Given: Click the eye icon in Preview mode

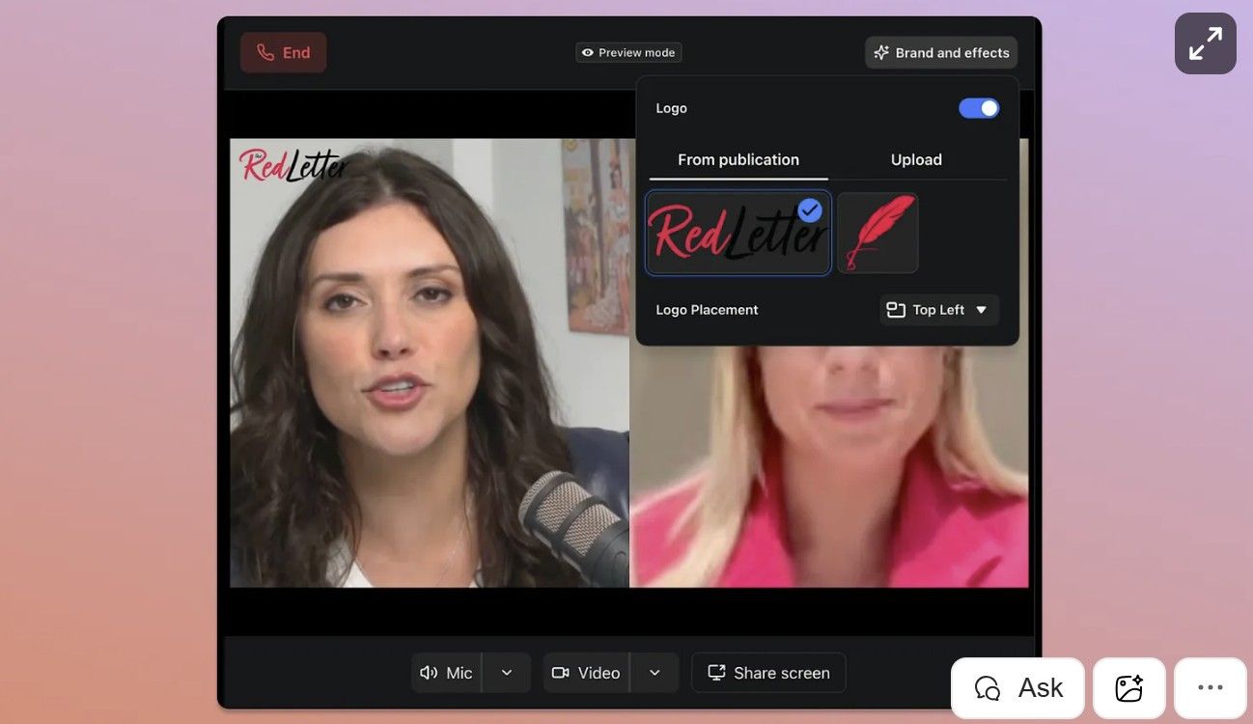Looking at the screenshot, I should (x=587, y=53).
